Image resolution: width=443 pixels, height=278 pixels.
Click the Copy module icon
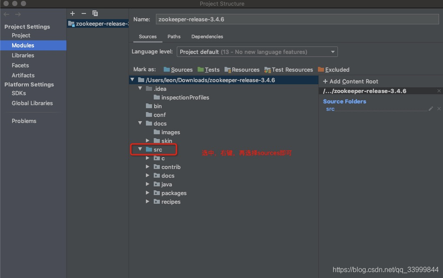[95, 13]
